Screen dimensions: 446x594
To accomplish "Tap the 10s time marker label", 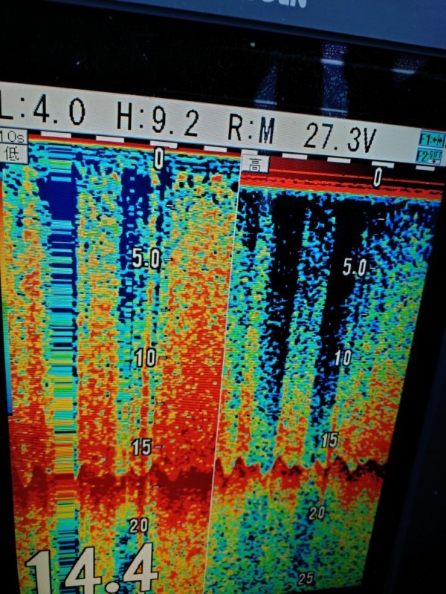I will coord(13,137).
